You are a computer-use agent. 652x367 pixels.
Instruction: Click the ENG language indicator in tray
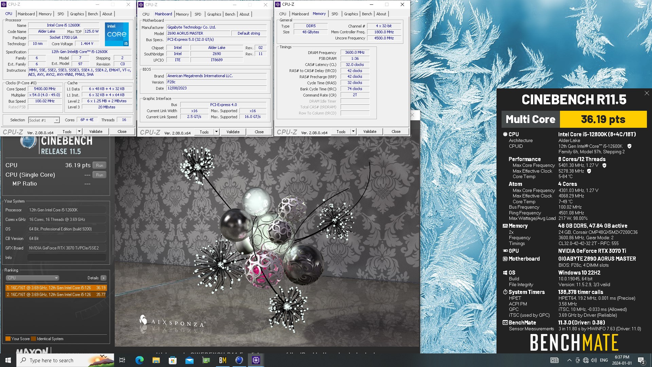tap(604, 360)
